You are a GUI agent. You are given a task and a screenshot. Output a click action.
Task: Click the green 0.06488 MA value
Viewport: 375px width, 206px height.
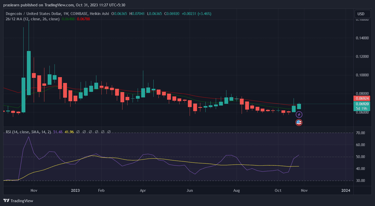click(x=68, y=19)
